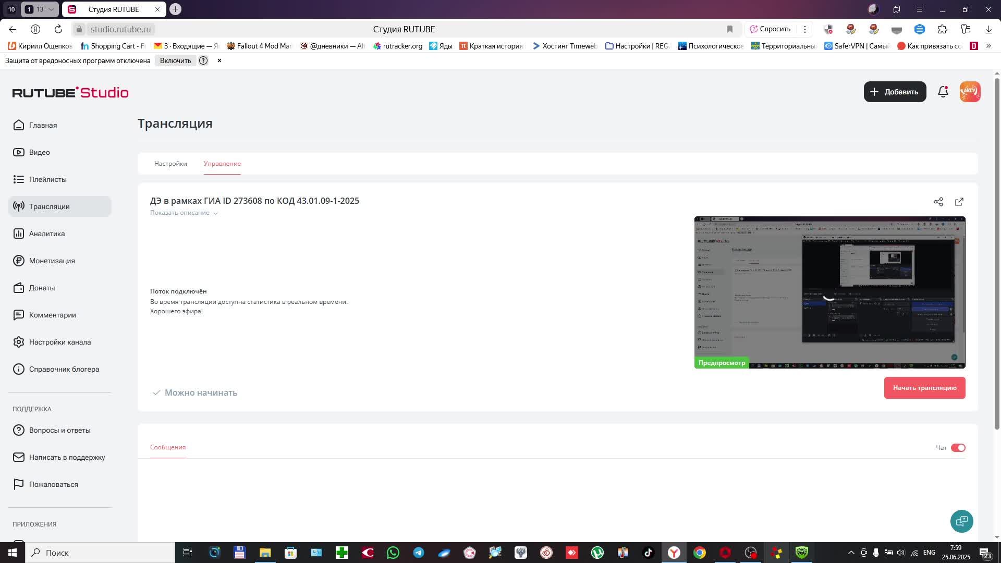Click the Добавить button
1001x563 pixels.
pyautogui.click(x=895, y=92)
